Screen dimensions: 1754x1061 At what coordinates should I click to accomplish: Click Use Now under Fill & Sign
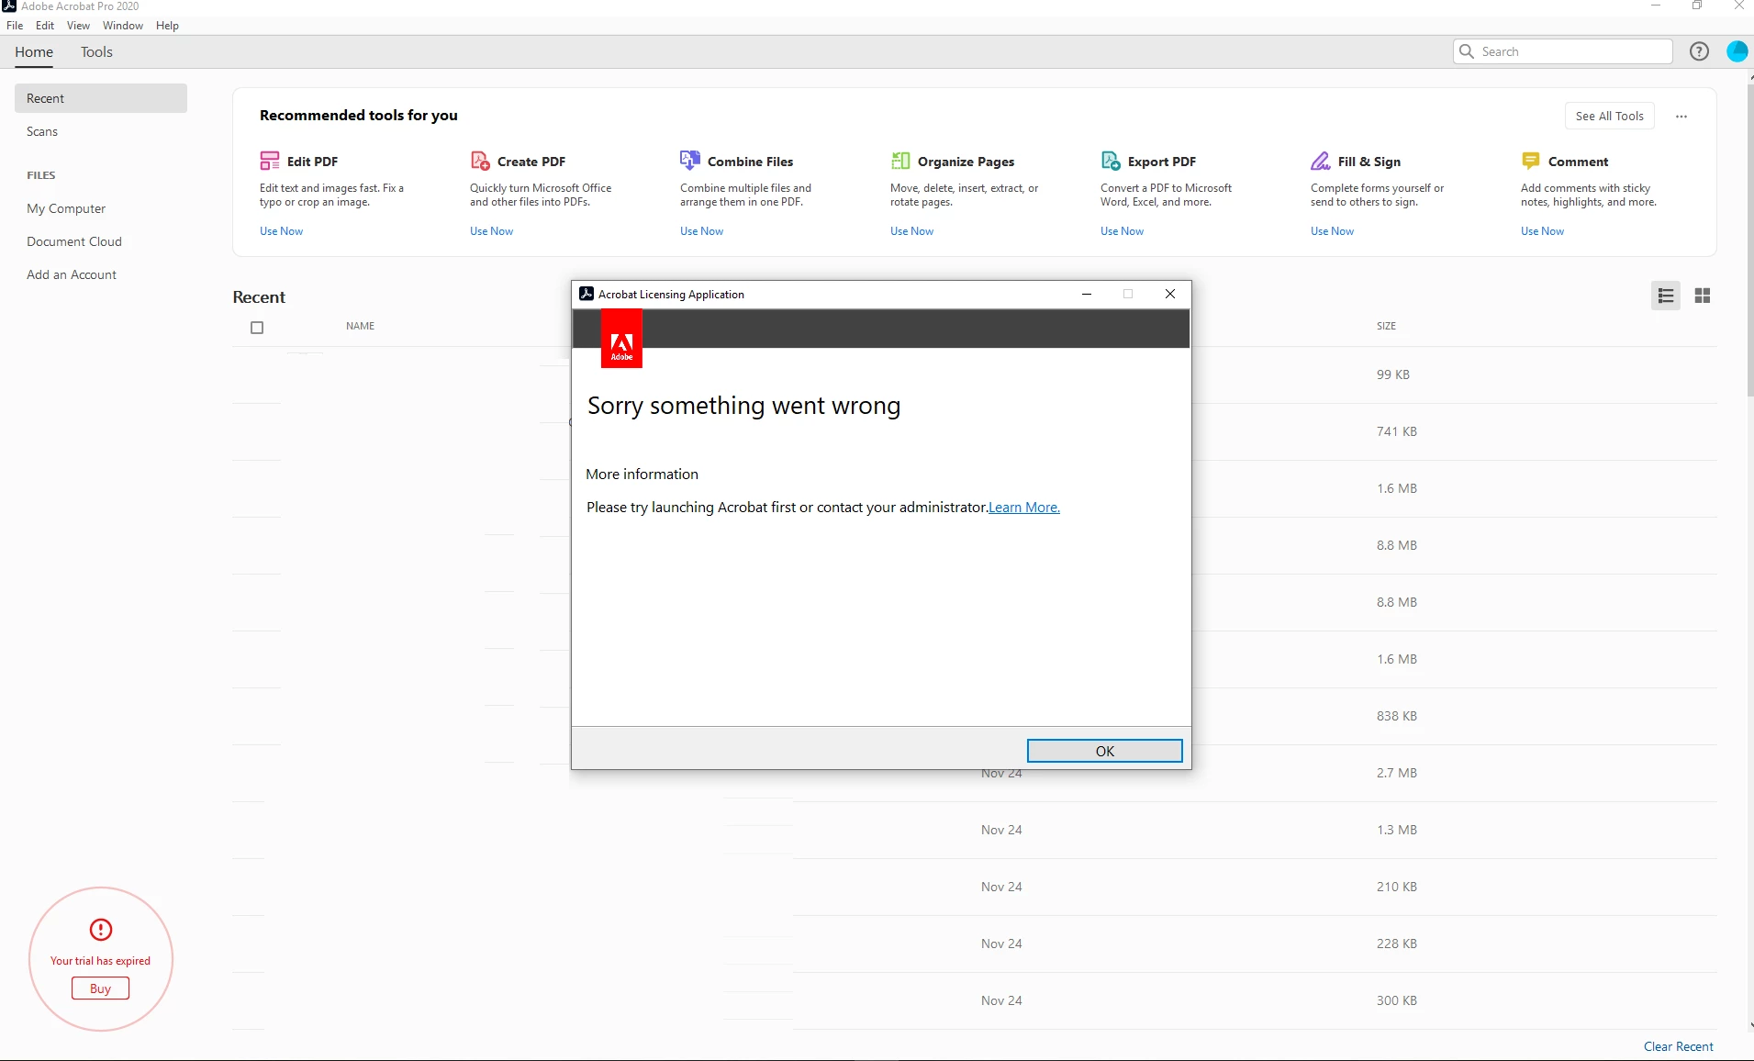point(1332,231)
